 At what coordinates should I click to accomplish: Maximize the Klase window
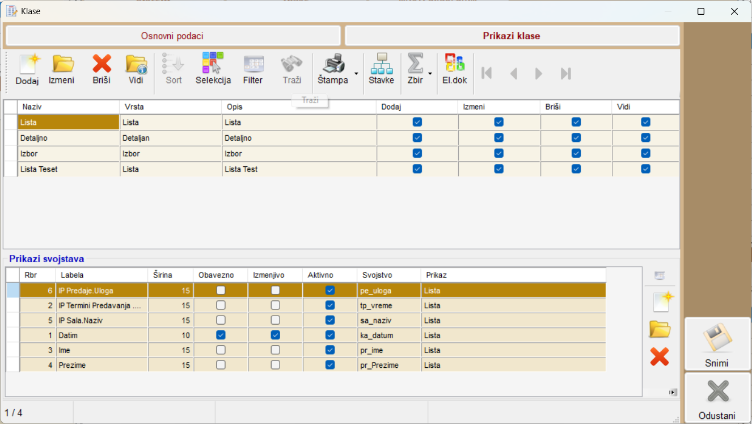[x=701, y=11]
